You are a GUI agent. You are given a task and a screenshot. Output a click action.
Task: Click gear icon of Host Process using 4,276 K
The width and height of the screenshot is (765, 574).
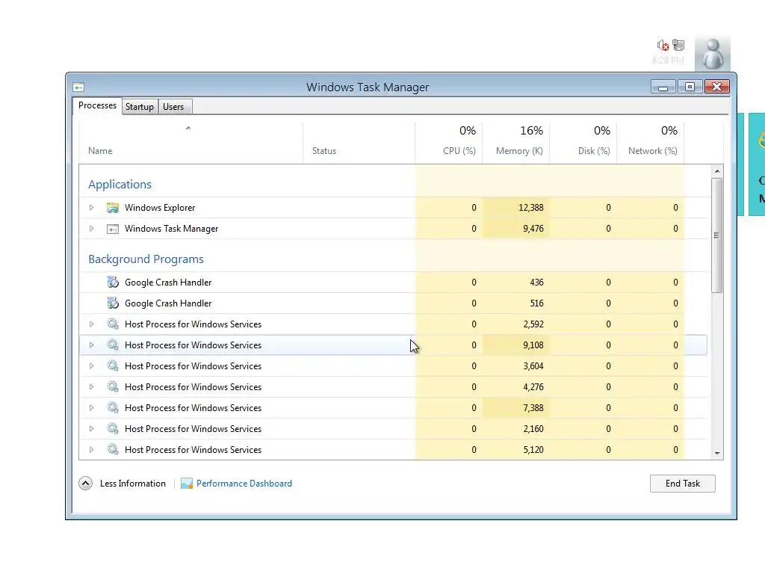(113, 387)
